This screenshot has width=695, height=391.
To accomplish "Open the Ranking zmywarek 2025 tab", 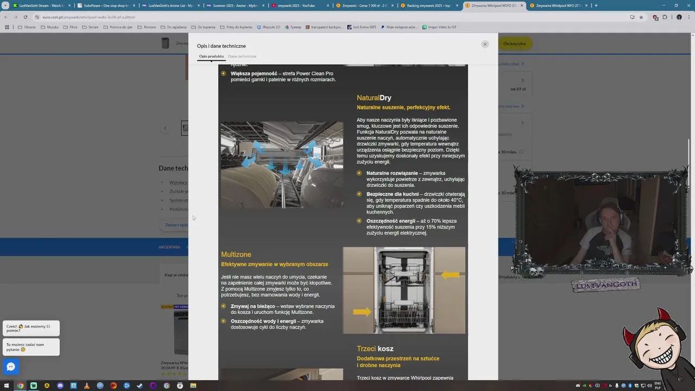I will (x=429, y=5).
